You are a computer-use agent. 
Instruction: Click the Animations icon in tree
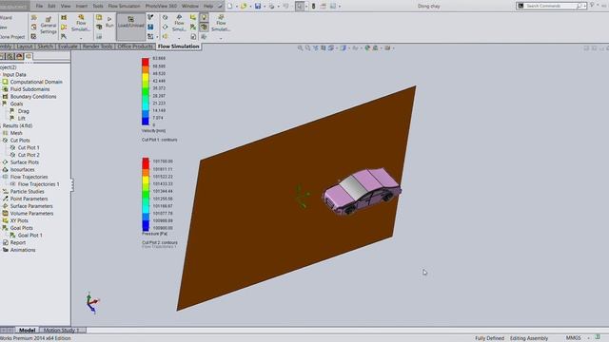point(5,250)
